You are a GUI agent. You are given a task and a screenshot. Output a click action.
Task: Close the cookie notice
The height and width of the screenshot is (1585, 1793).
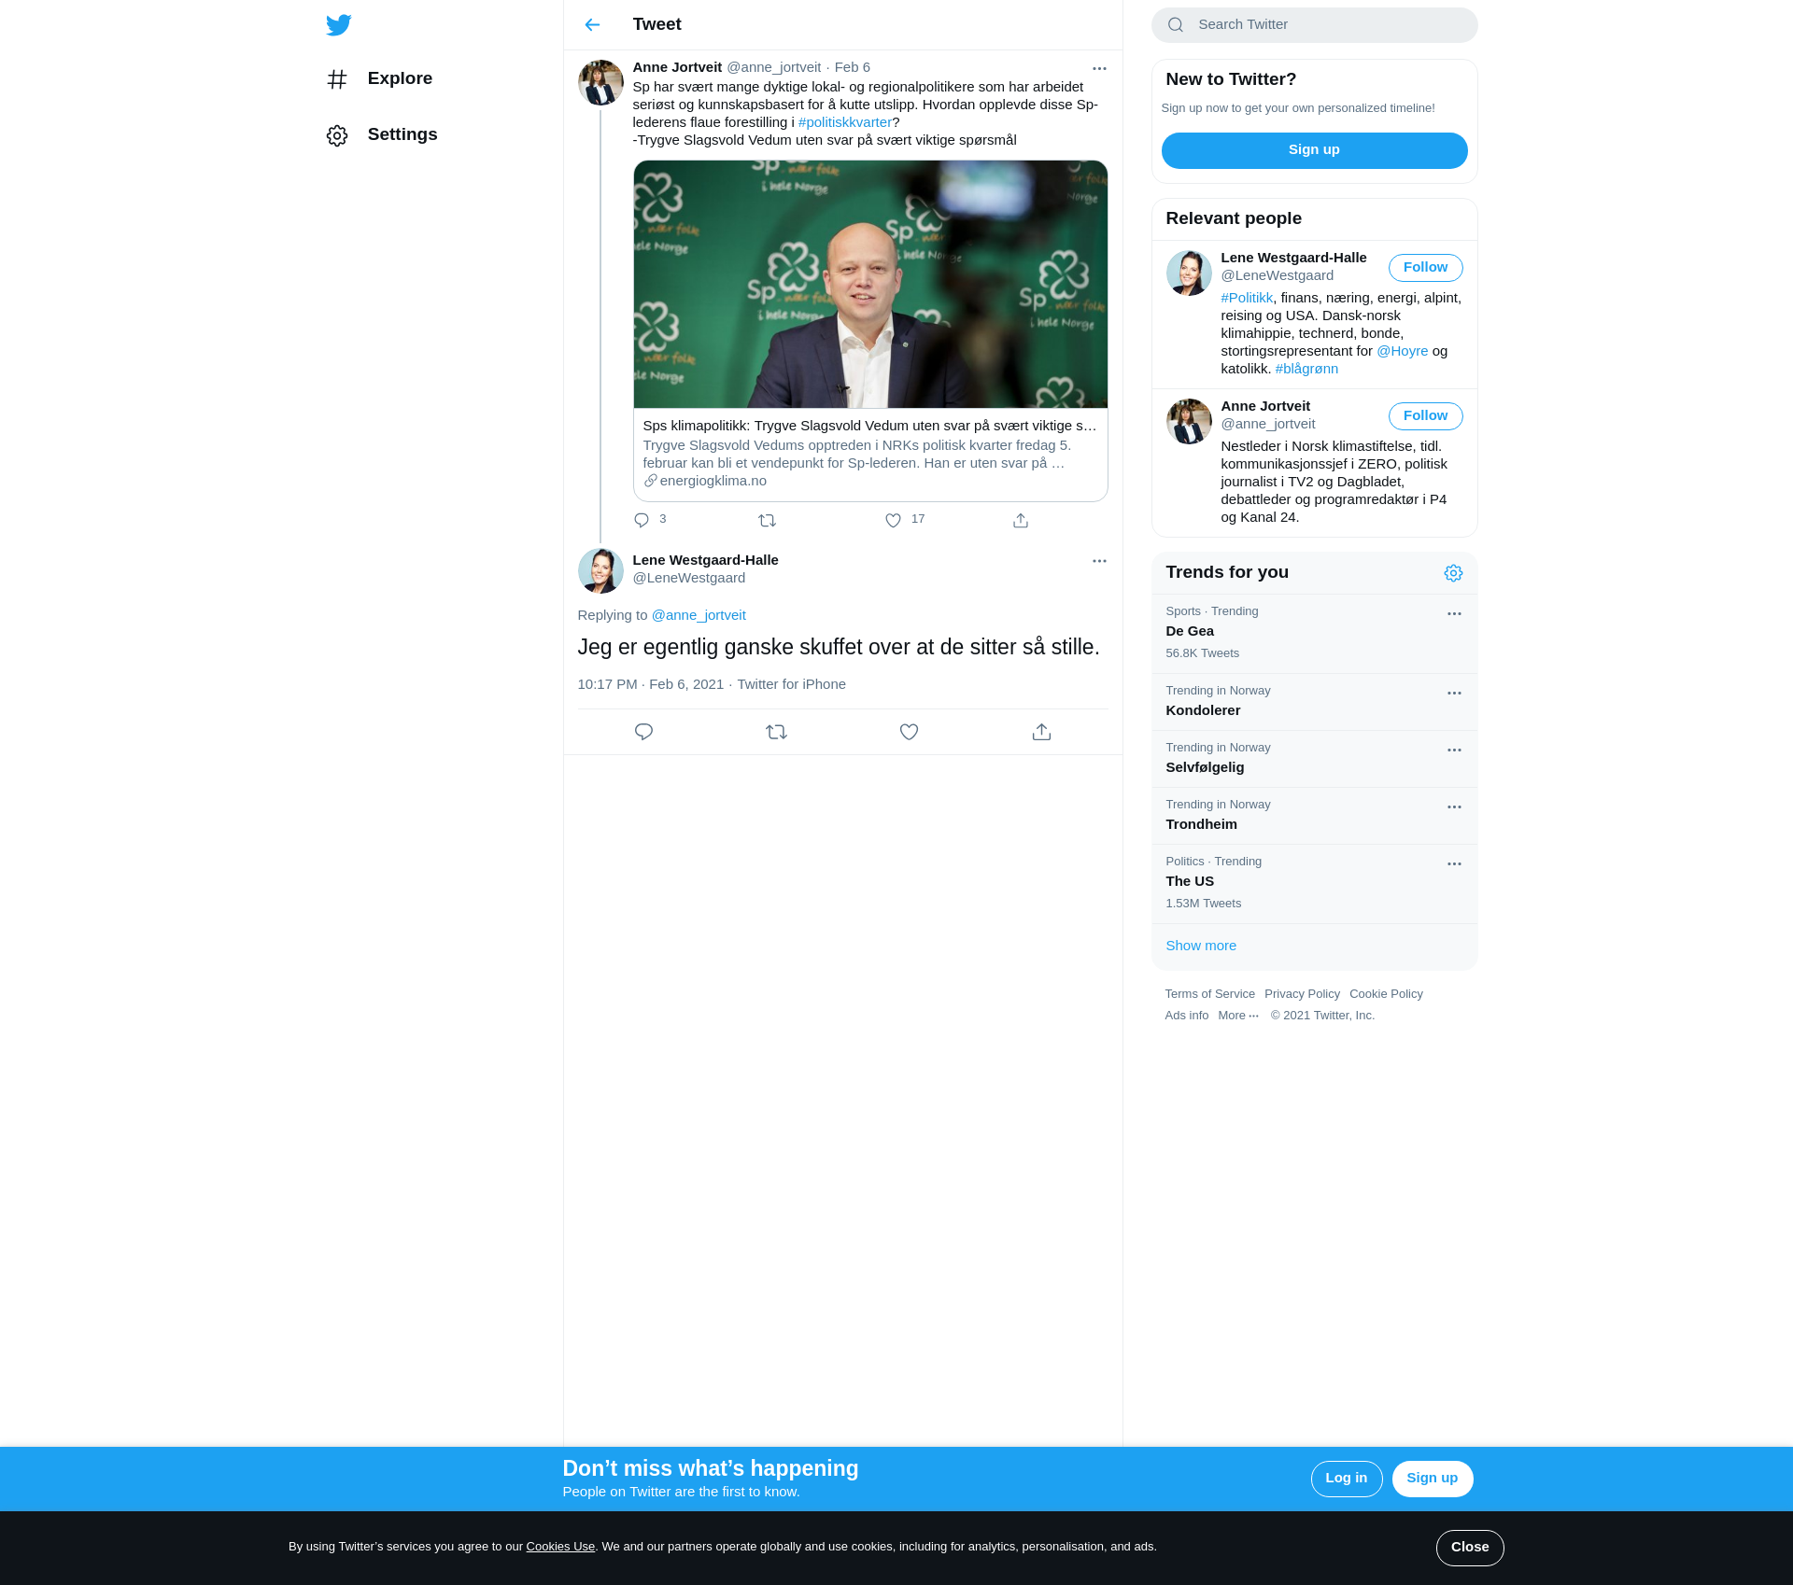tap(1469, 1548)
